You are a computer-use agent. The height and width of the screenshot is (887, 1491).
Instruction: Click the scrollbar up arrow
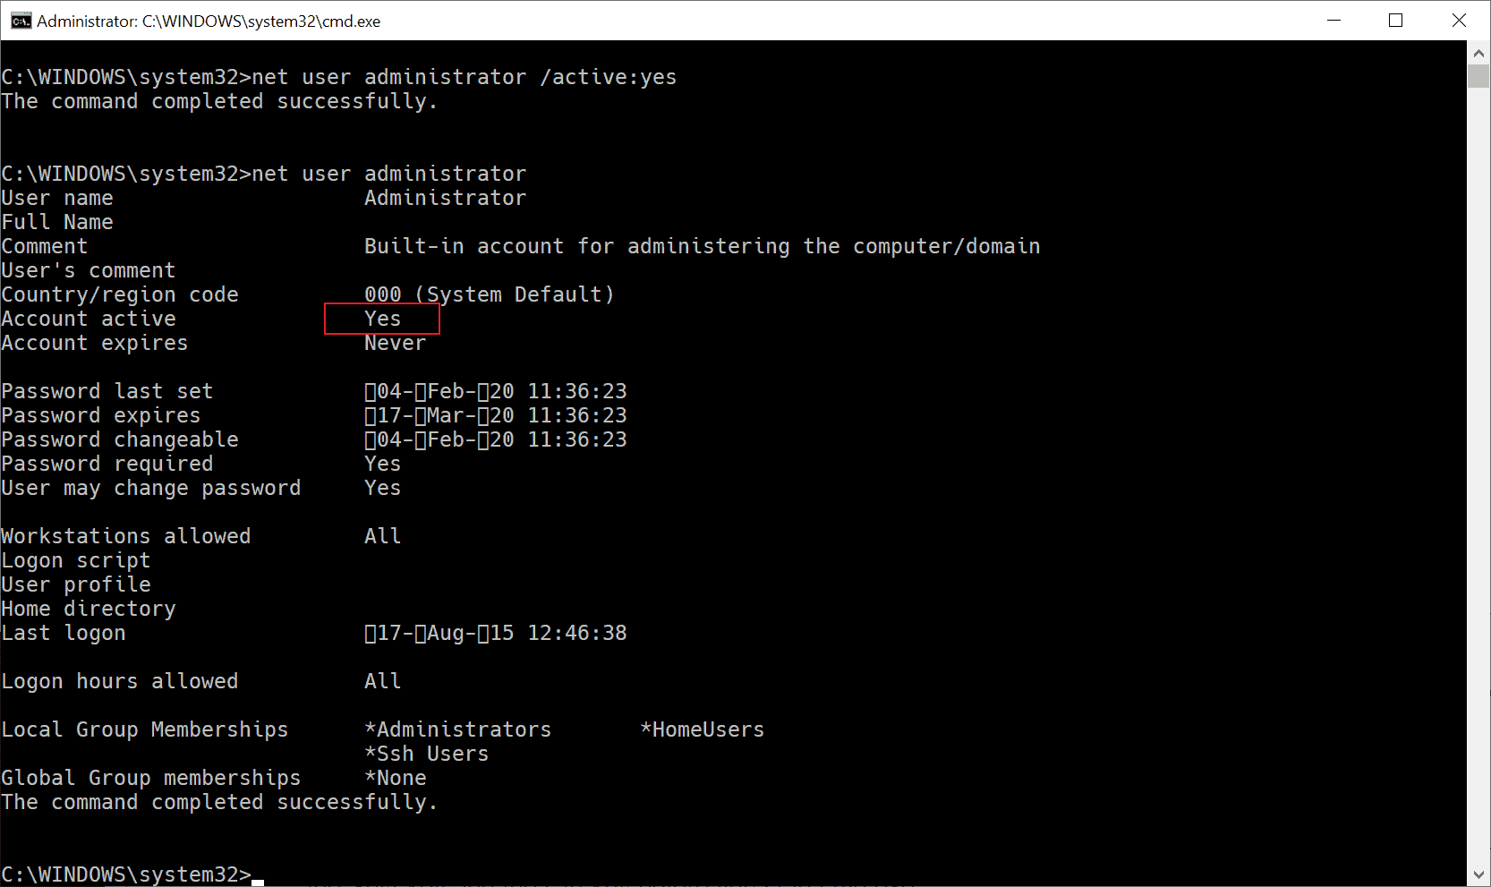1478,53
